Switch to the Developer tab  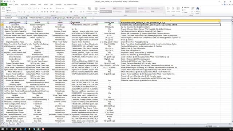(58, 5)
